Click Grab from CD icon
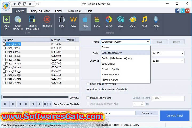 pos(18,19)
